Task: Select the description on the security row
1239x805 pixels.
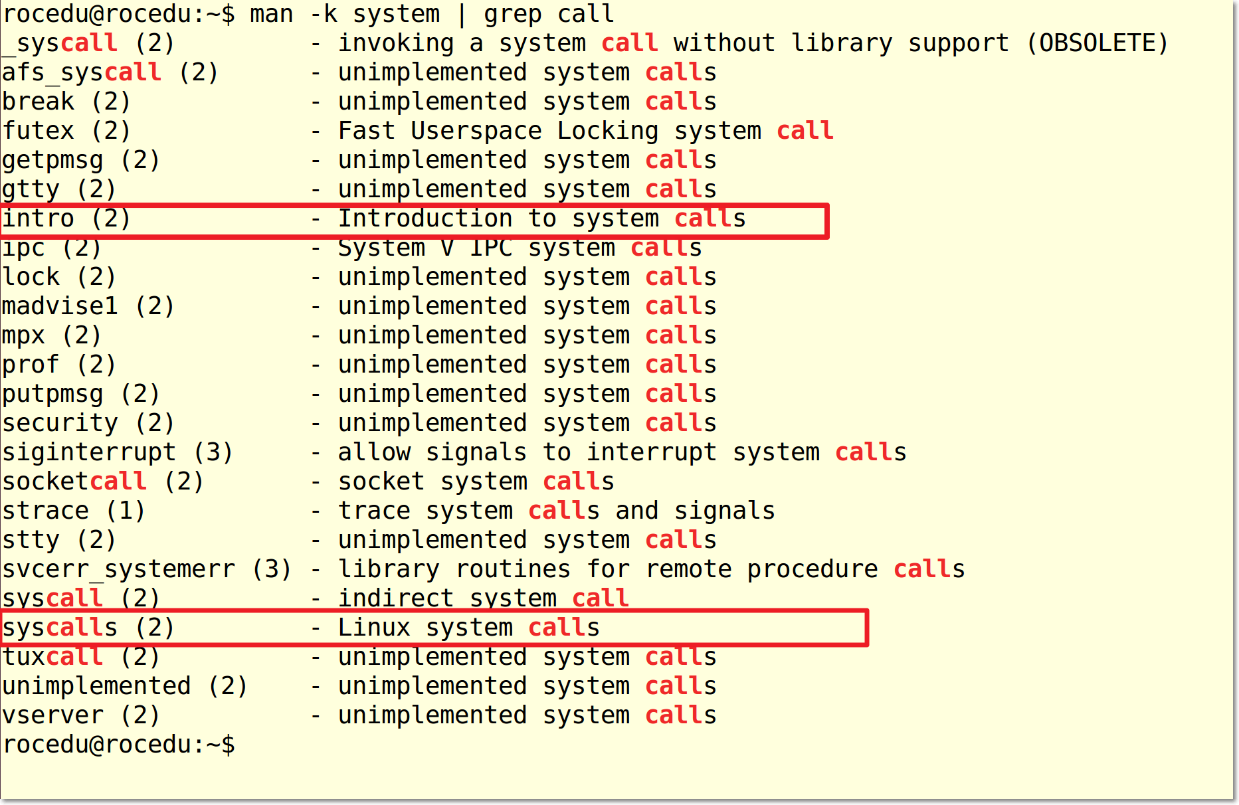Action: [527, 423]
